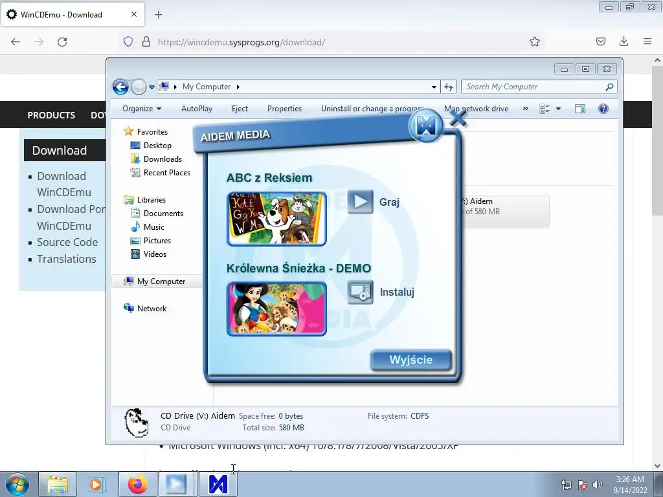
Task: Open the ABC z Reksiem thumbnail image
Action: (276, 219)
